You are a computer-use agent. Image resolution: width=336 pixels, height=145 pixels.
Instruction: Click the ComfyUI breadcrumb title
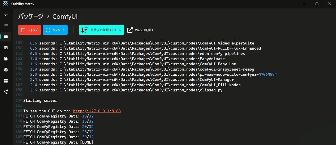(x=65, y=17)
